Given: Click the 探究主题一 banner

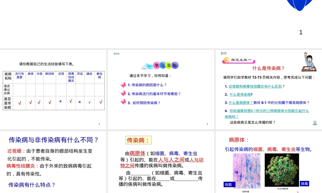Looking at the screenshot, I should (x=239, y=60).
